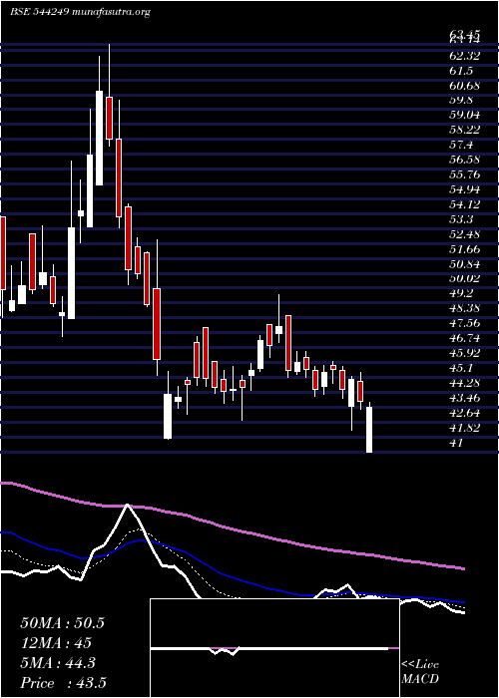
Task: Click the 5MA : 44.3 reading
Action: [58, 663]
